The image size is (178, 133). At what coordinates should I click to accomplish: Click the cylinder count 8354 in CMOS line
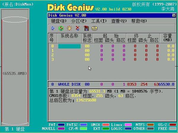tap(76, 96)
